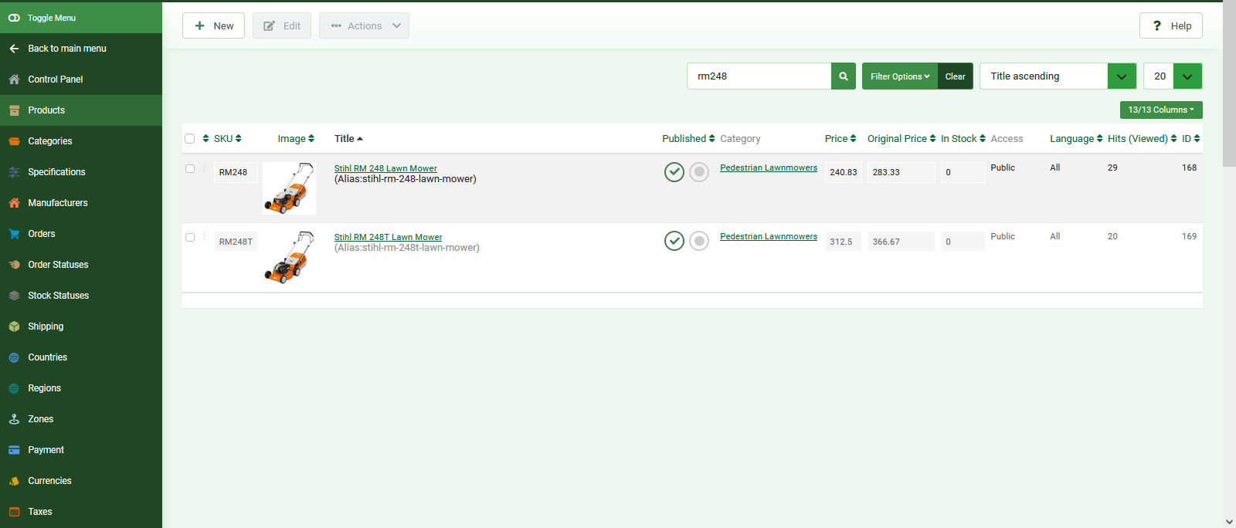This screenshot has height=528, width=1236.
Task: Click the published checkmark for RM248T
Action: (x=674, y=241)
